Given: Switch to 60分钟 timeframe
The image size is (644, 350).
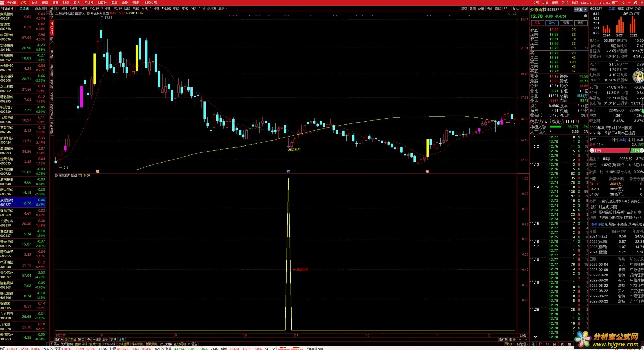Looking at the screenshot, I should point(117,8).
